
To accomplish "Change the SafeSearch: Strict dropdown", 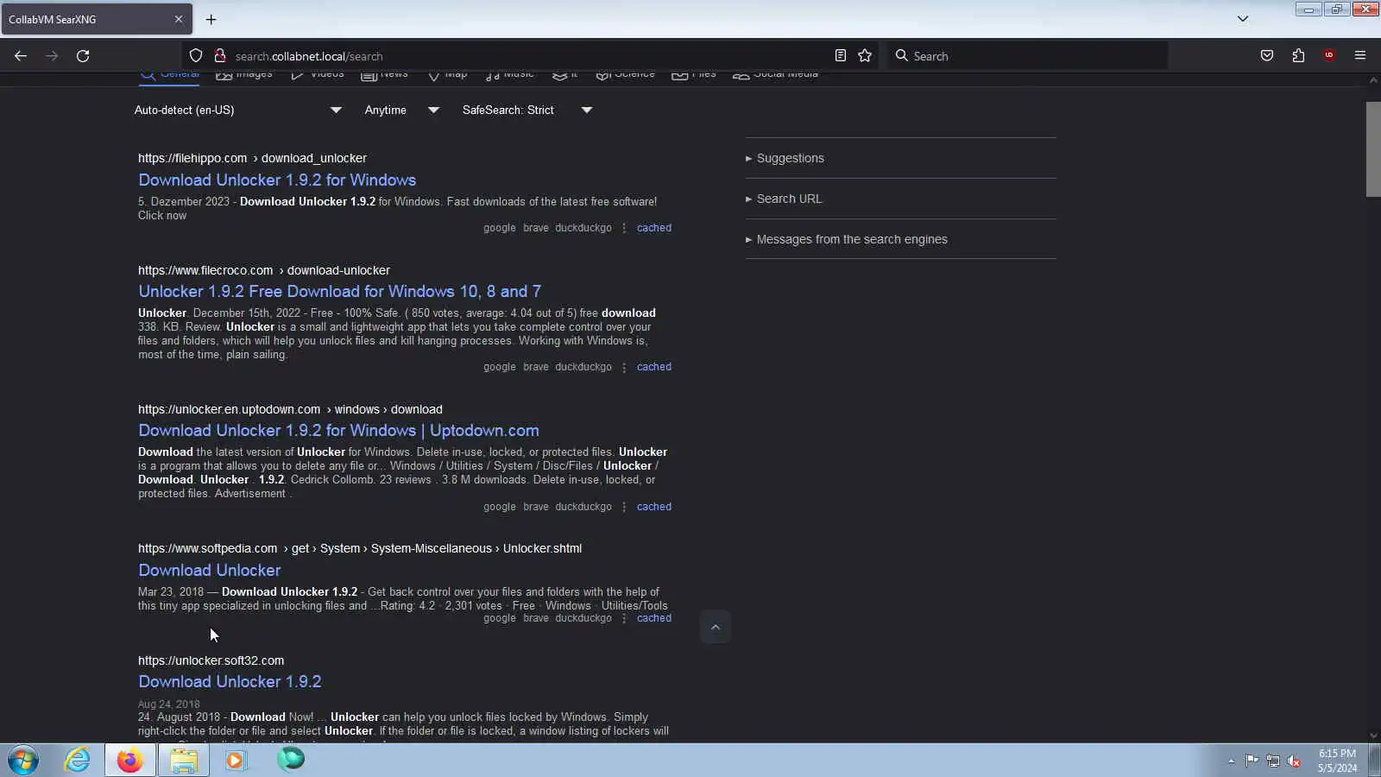I will coord(527,111).
